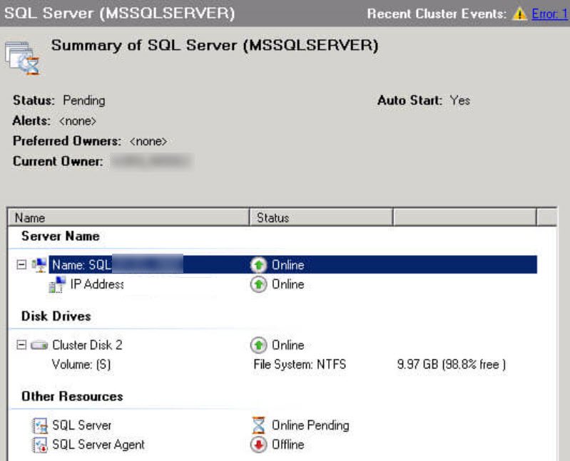Click the Status: Pending text
The image size is (570, 461).
point(59,100)
